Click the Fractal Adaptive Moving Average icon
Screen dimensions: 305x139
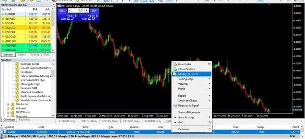pyautogui.click(x=17, y=76)
